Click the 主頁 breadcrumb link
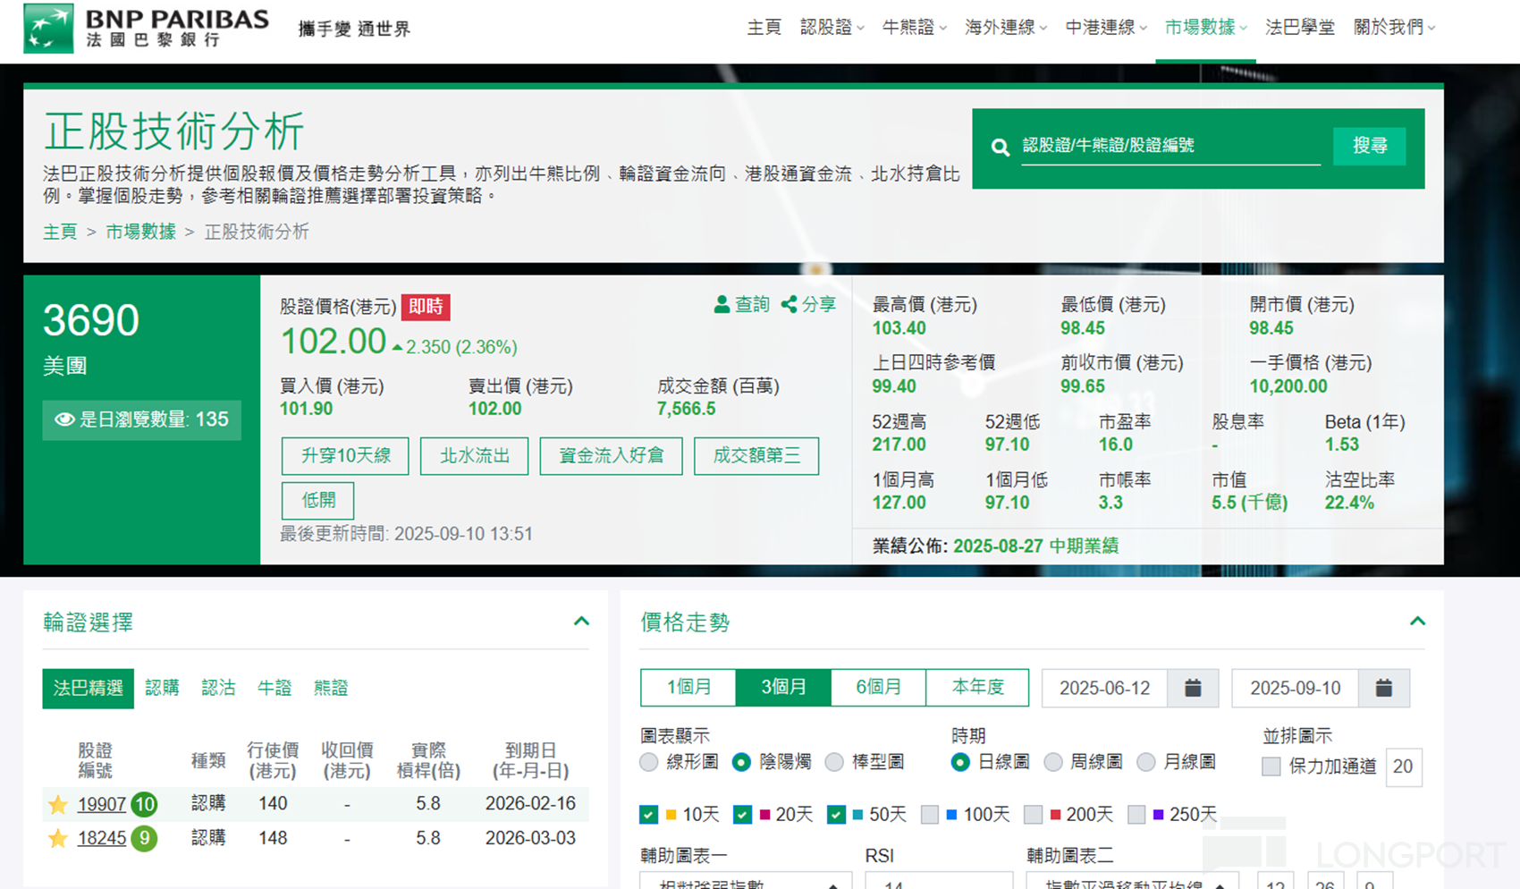 (x=60, y=232)
